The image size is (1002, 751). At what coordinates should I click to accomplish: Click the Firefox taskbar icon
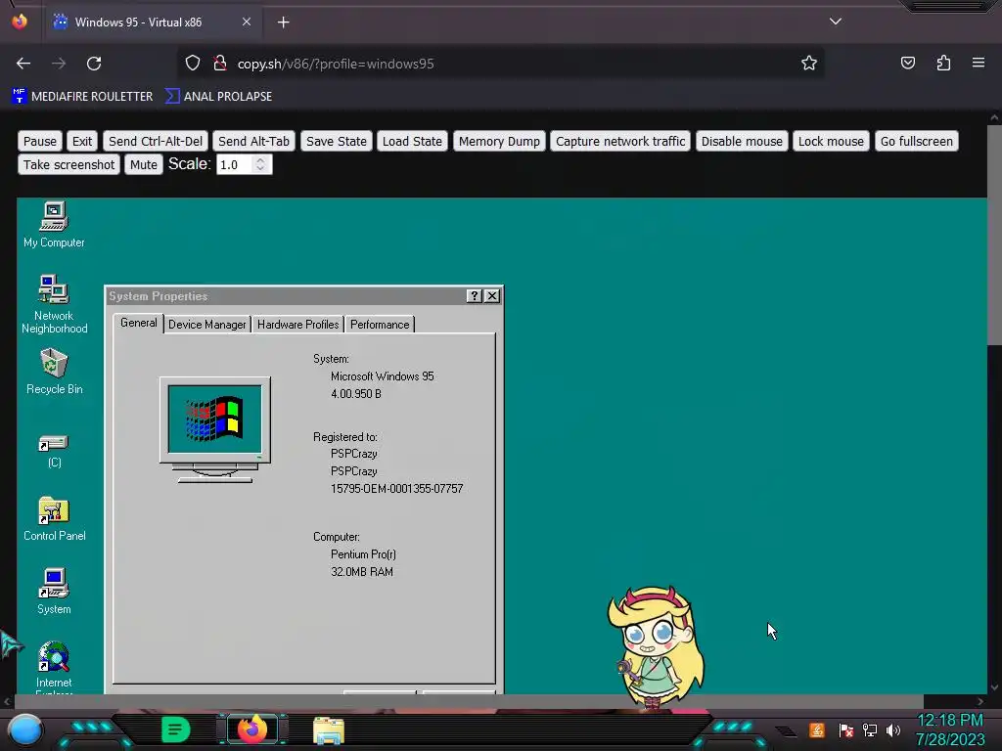tap(252, 729)
